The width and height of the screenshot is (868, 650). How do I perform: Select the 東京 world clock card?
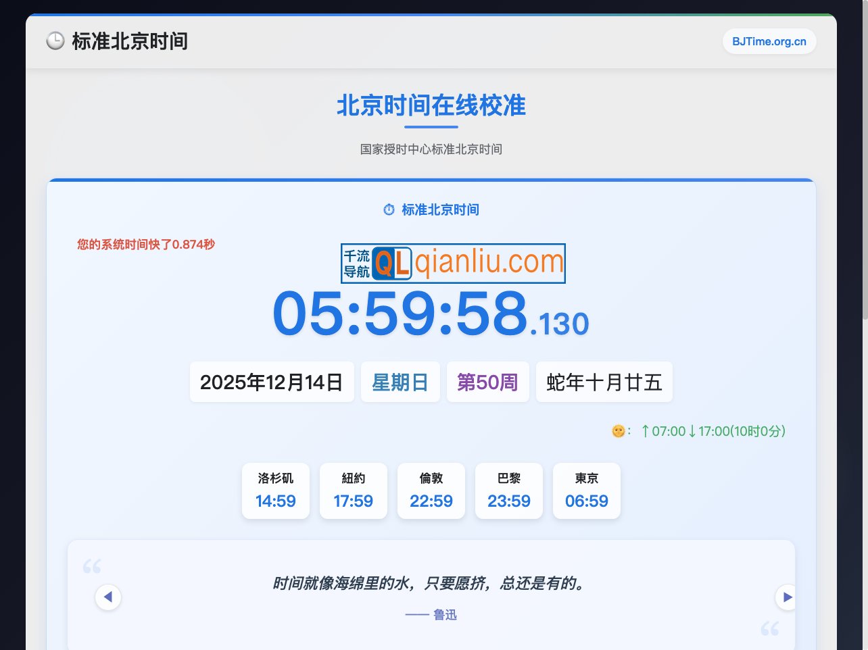point(586,491)
